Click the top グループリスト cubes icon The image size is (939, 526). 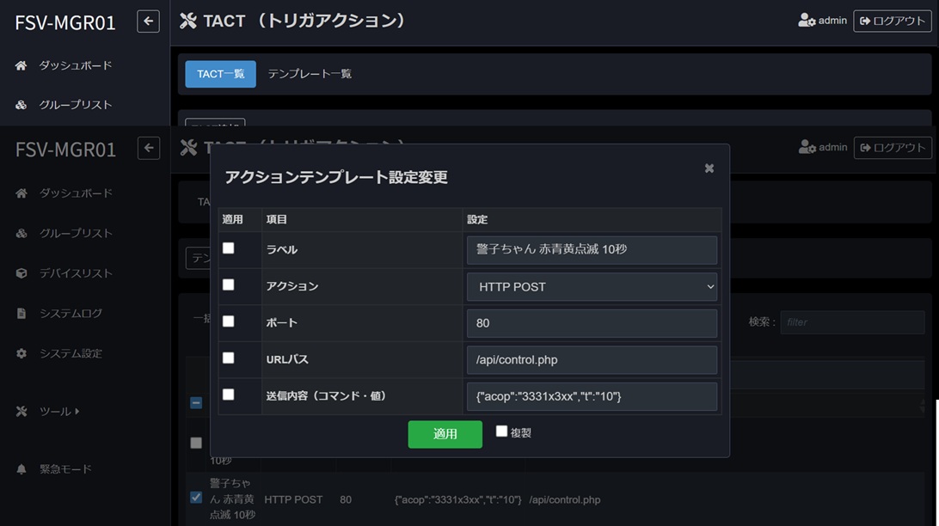[21, 106]
